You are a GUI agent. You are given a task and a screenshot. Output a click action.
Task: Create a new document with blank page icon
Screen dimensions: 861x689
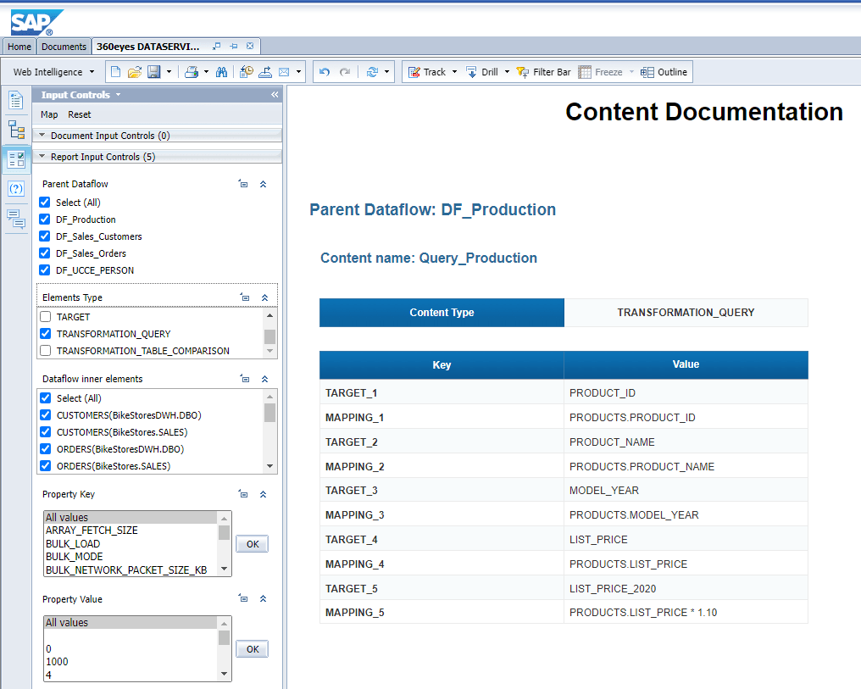tap(115, 72)
